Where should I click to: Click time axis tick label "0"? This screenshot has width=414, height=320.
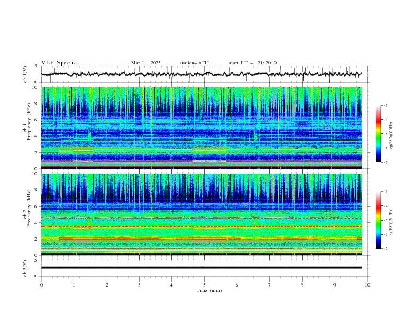point(41,285)
